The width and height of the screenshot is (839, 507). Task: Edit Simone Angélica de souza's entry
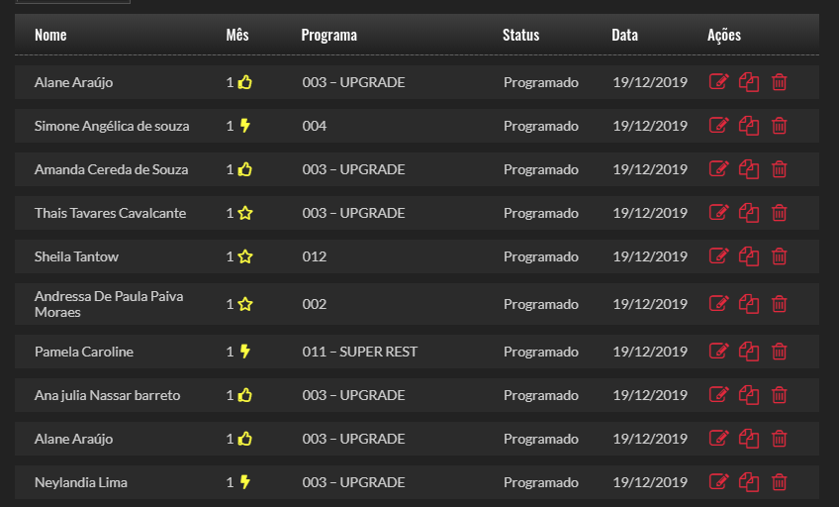(x=719, y=126)
